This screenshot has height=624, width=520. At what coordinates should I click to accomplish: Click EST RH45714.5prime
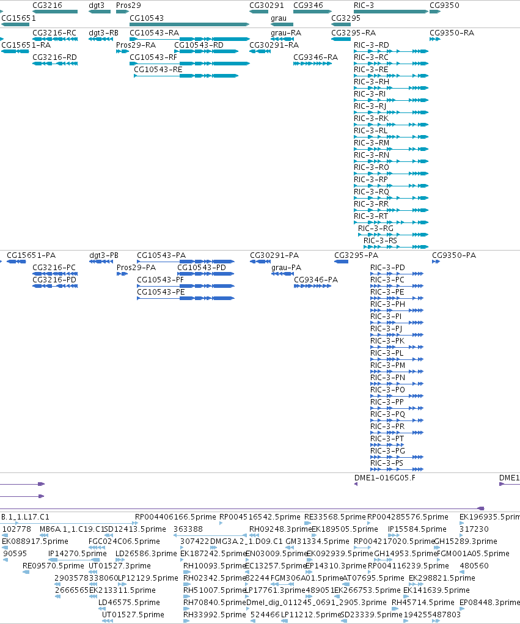click(423, 603)
